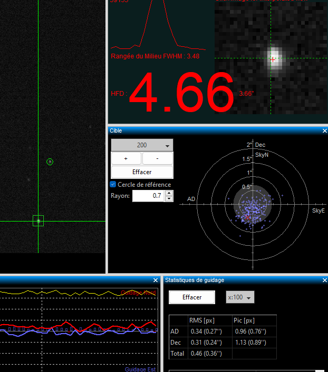The width and height of the screenshot is (328, 372).
Task: Click the star crosshair in profile image
Action: click(x=273, y=59)
